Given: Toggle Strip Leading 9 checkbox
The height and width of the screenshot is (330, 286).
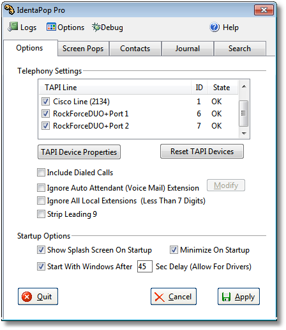Looking at the screenshot, I should (x=41, y=214).
